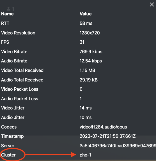Click the 1280x720 resolution value
156x161 pixels.
coord(90,33)
